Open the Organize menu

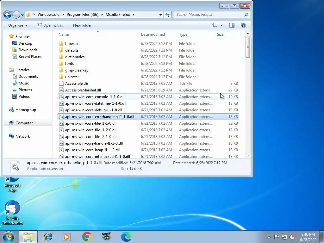[x=18, y=25]
